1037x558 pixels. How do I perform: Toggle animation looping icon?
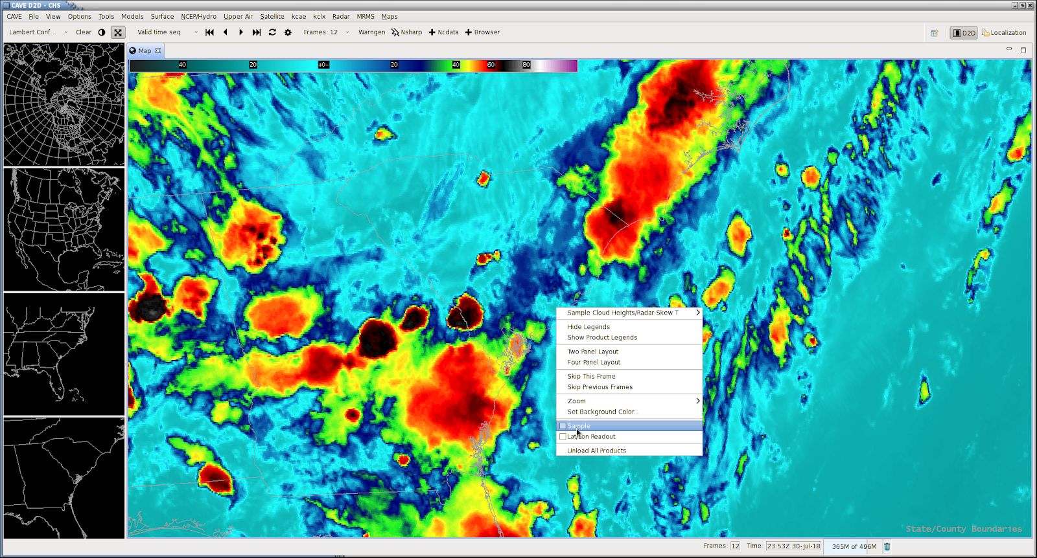(x=272, y=32)
